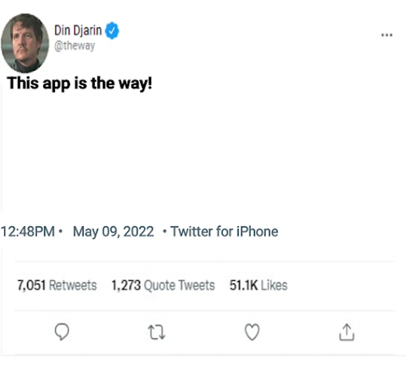
Task: Click the share upload icon
Action: coord(346,332)
